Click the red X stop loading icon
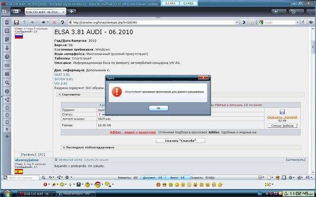Viewport: 316px width, 197px height. click(x=54, y=22)
